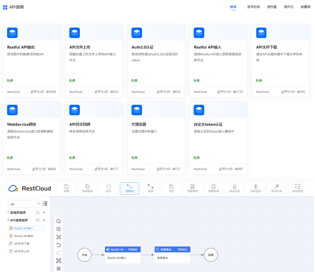Select the 库表输出 T00002 node on canvas

(172, 255)
